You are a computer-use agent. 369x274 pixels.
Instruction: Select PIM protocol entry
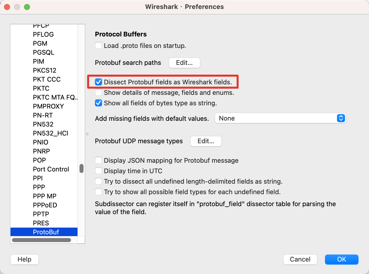(44, 61)
